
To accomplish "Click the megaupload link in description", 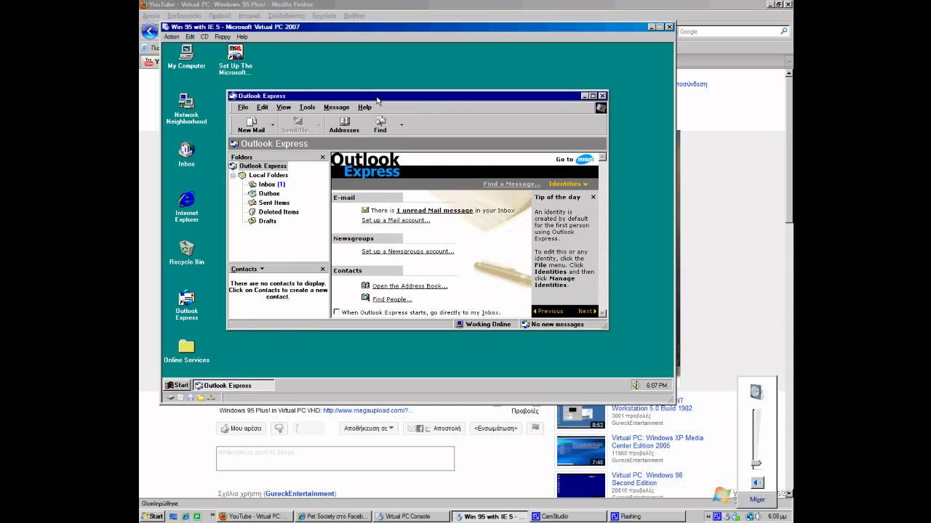I will coord(367,410).
